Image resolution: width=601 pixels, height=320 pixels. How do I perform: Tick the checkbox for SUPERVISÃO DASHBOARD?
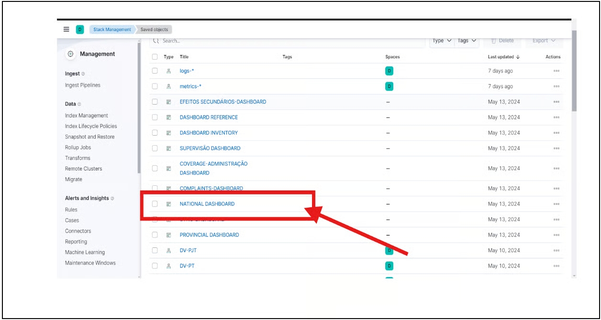[155, 149]
